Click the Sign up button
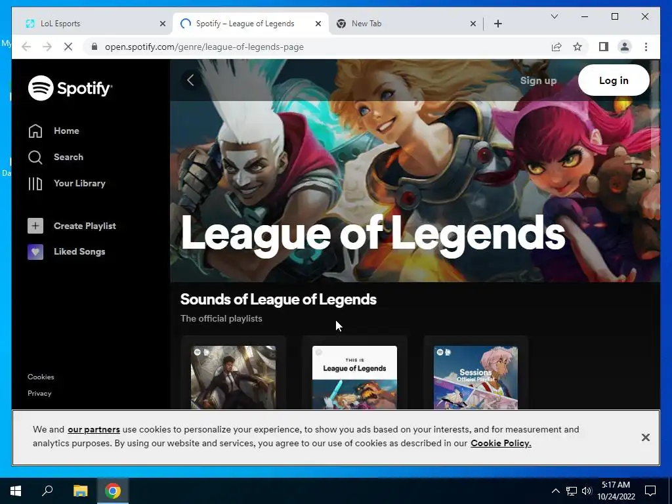This screenshot has width=672, height=504. [x=538, y=81]
